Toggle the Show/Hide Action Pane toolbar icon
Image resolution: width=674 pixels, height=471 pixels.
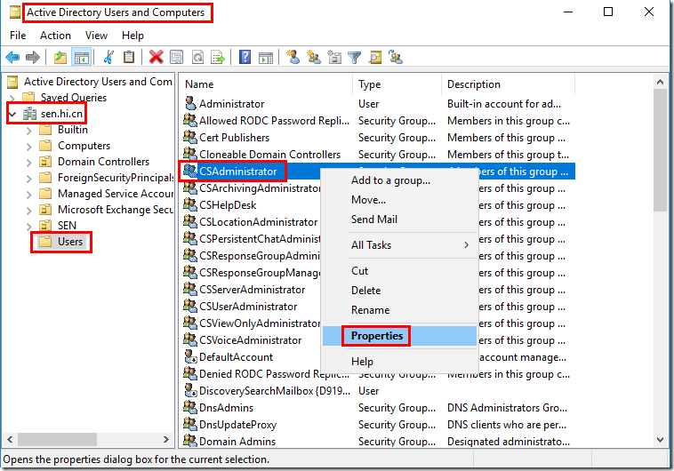[x=266, y=57]
